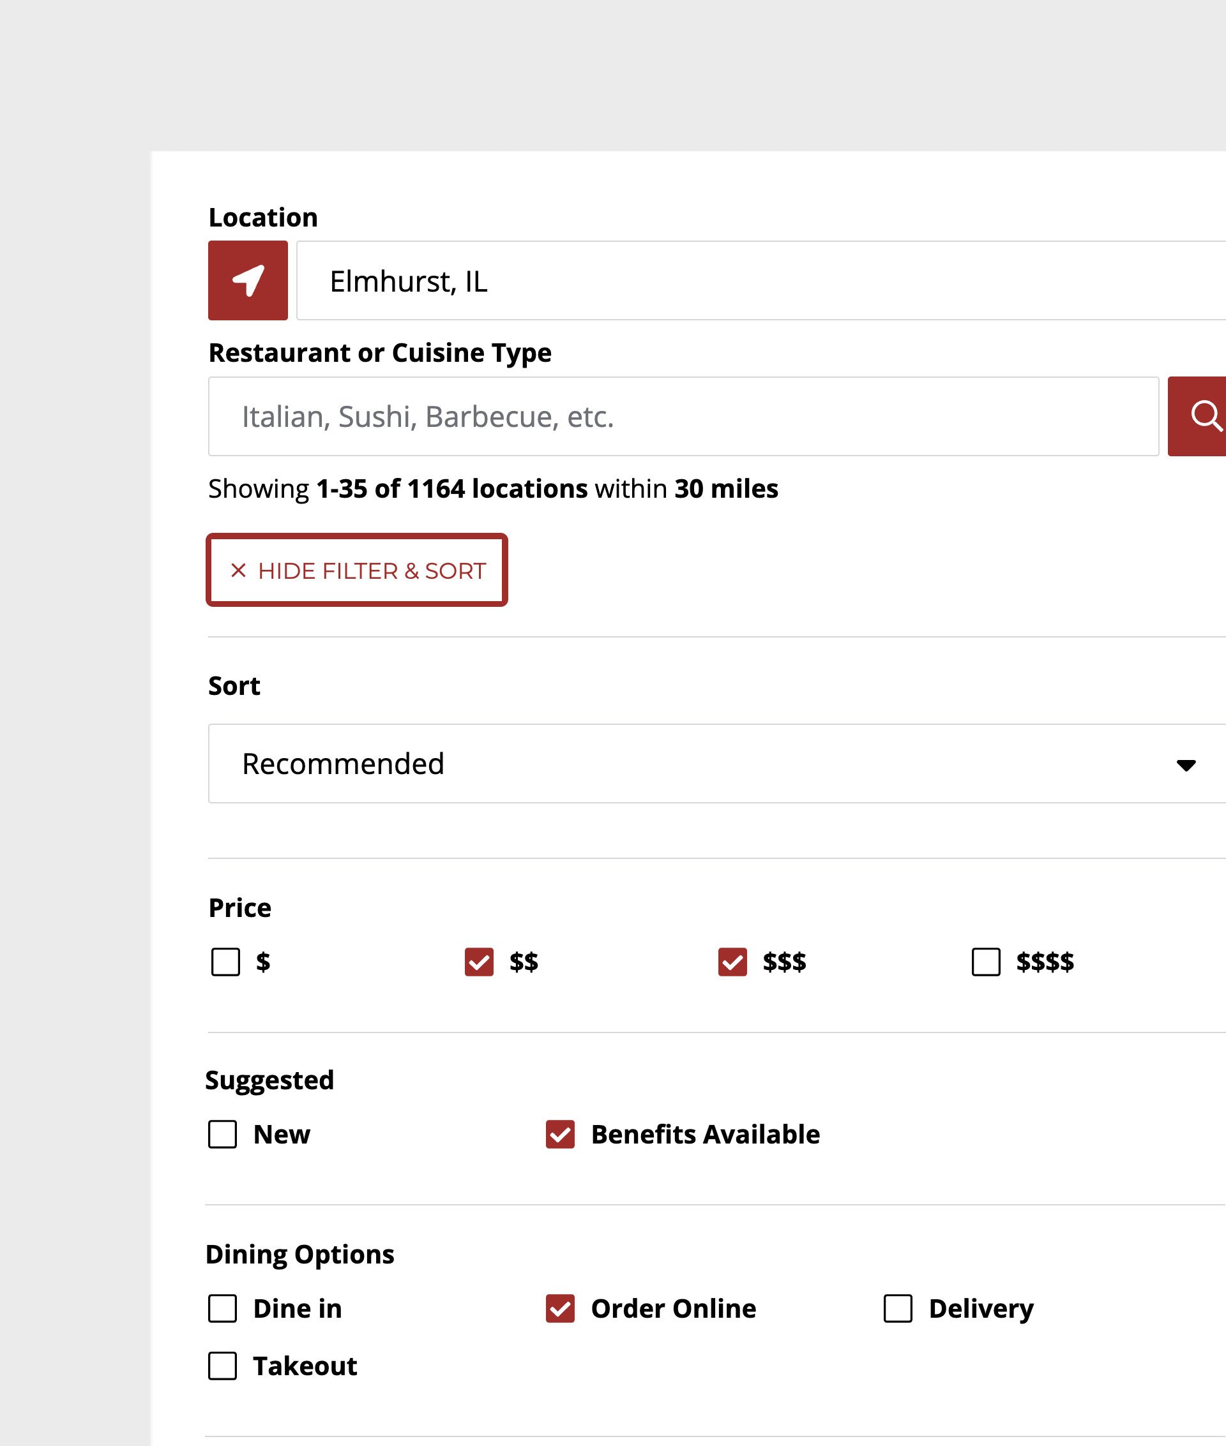Click the Sort dropdown caret arrow

(x=1185, y=764)
